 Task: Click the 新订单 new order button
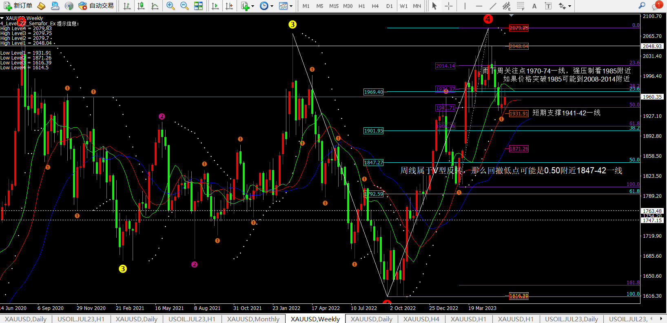point(18,6)
